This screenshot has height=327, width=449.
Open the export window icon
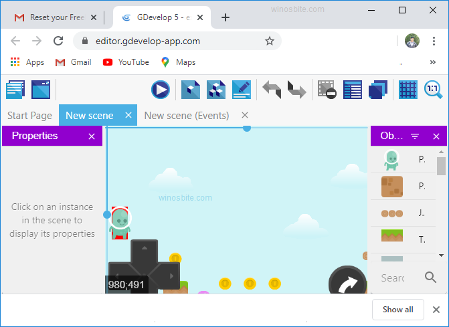click(41, 90)
